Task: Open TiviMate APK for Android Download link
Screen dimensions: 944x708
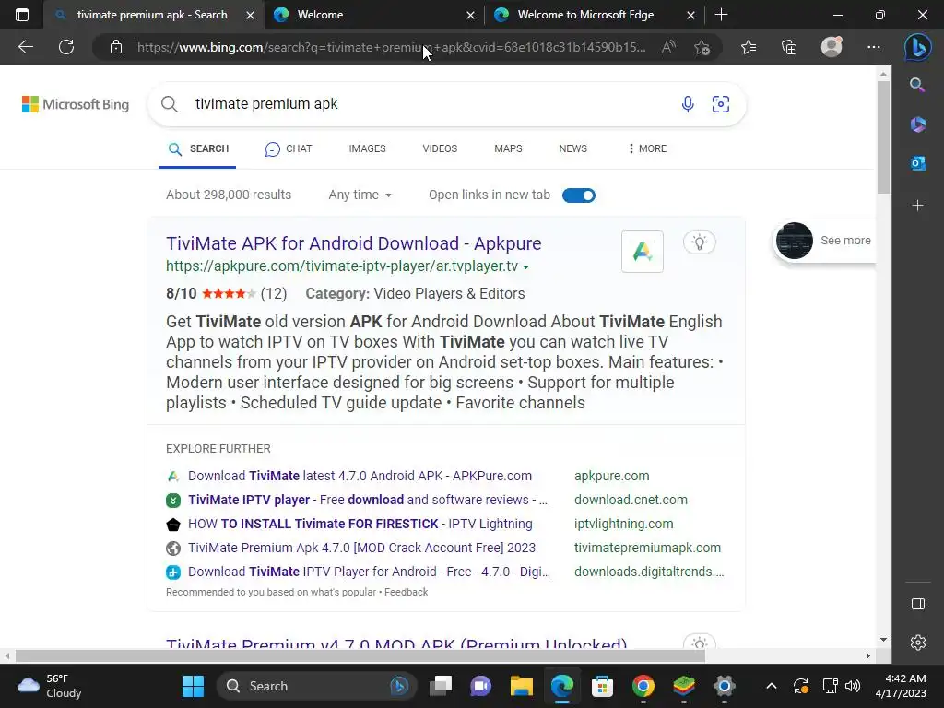Action: click(x=353, y=243)
